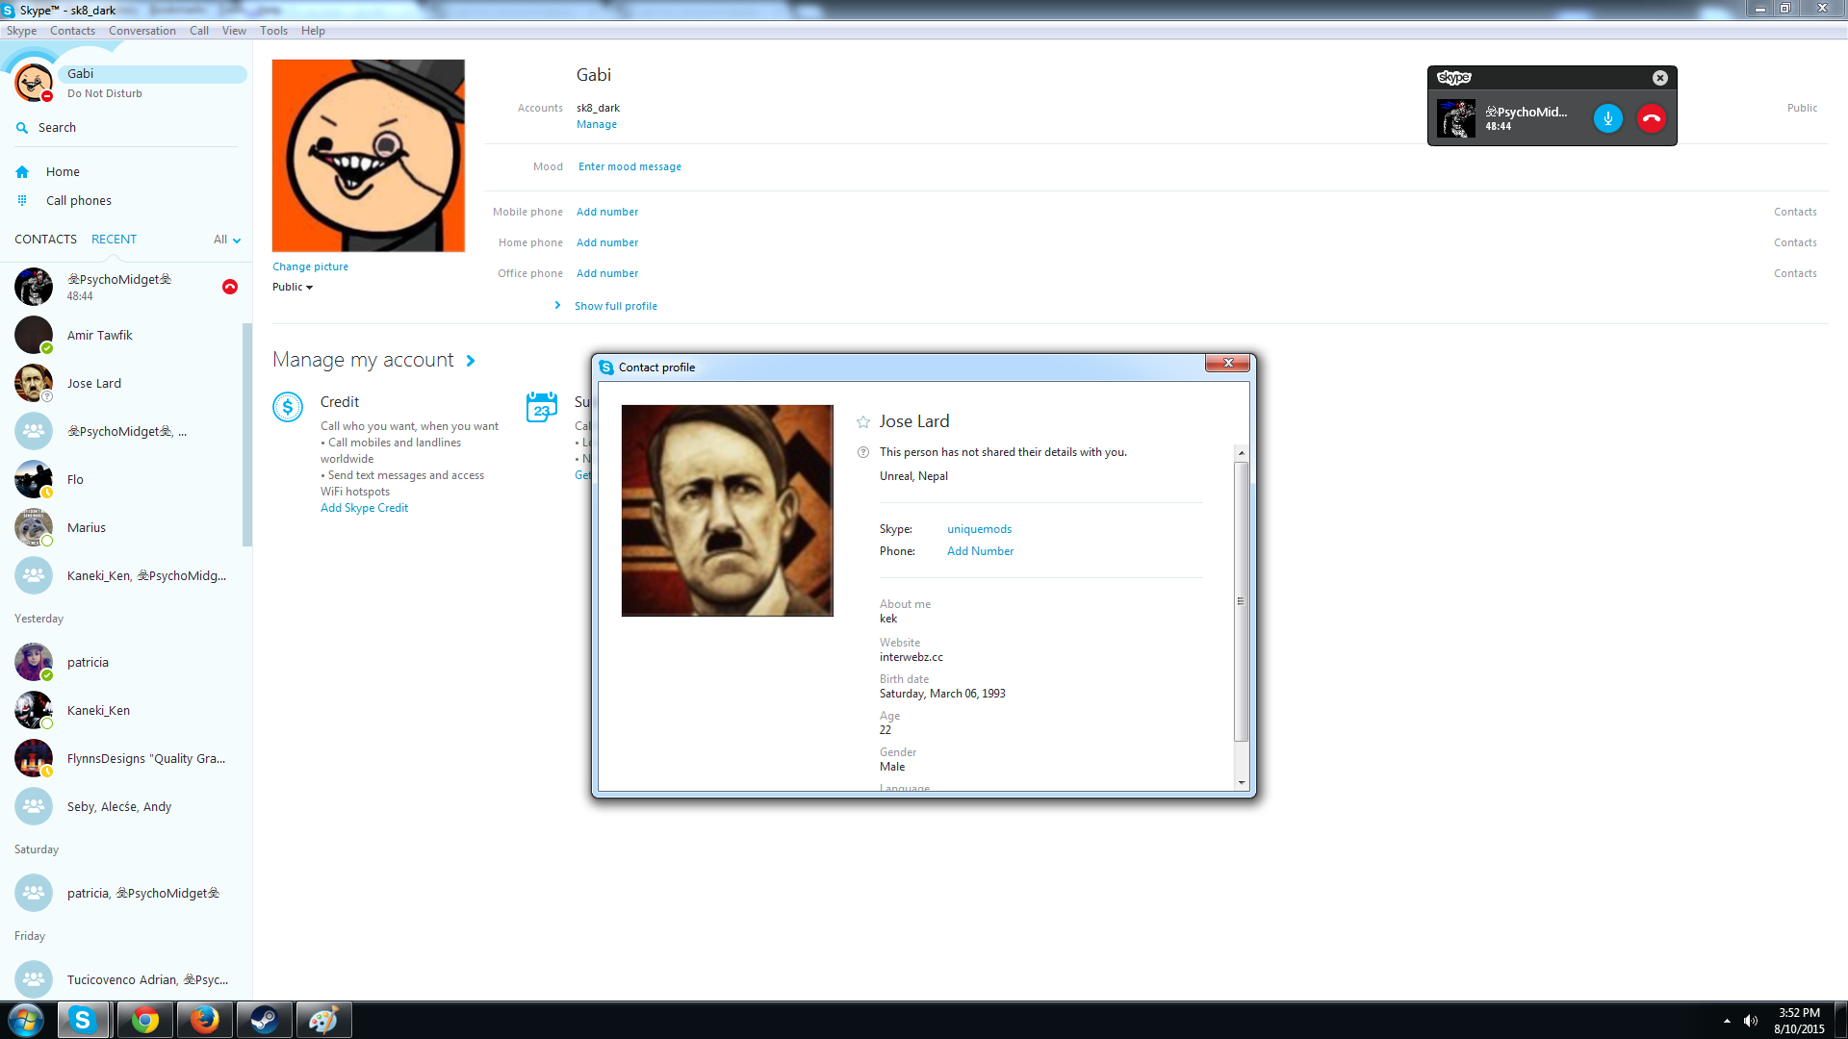Click Enter mood message field
This screenshot has width=1848, height=1039.
point(629,166)
